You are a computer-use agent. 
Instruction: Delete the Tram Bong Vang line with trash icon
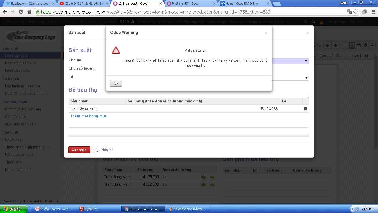305,109
